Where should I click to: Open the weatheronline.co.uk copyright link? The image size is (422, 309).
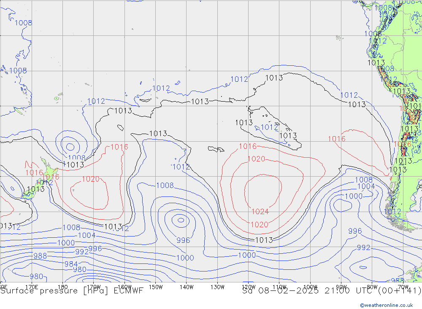coord(386,305)
